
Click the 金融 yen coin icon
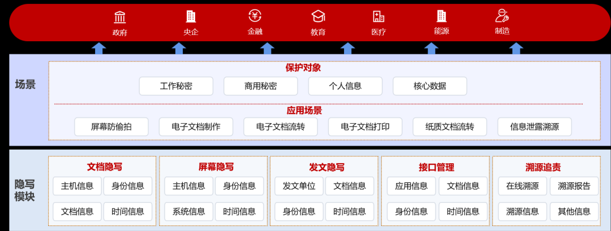point(255,16)
